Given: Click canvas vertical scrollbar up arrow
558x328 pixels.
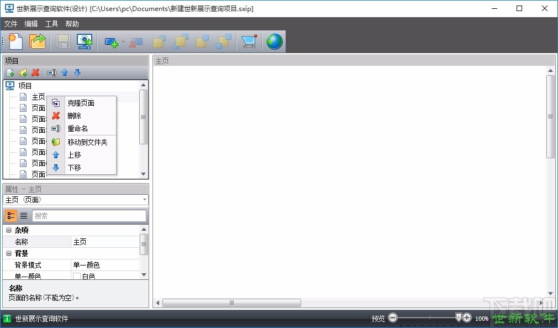Looking at the screenshot, I should pos(550,70).
